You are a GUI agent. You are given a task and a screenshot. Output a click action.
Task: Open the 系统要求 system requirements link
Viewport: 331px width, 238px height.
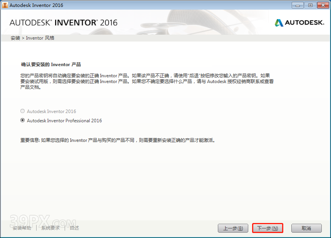[50, 228]
